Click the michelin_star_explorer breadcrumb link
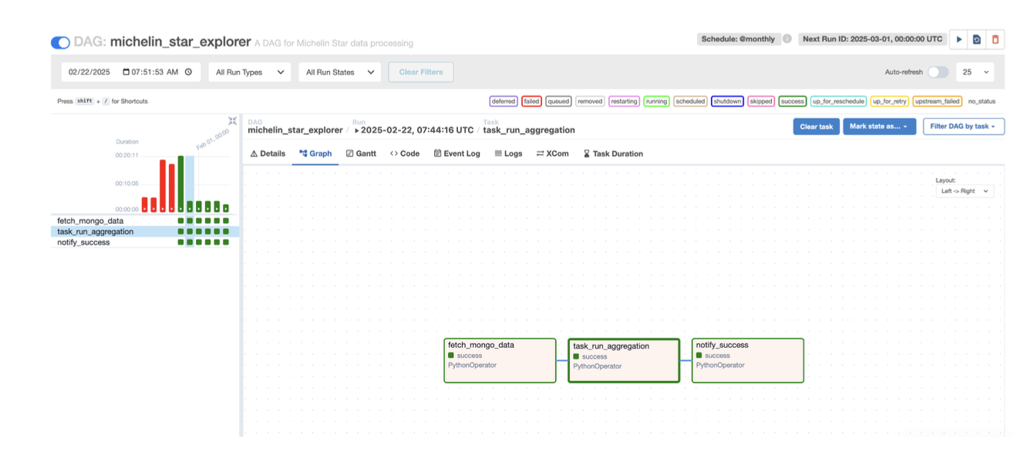The image size is (1021, 452). [295, 130]
